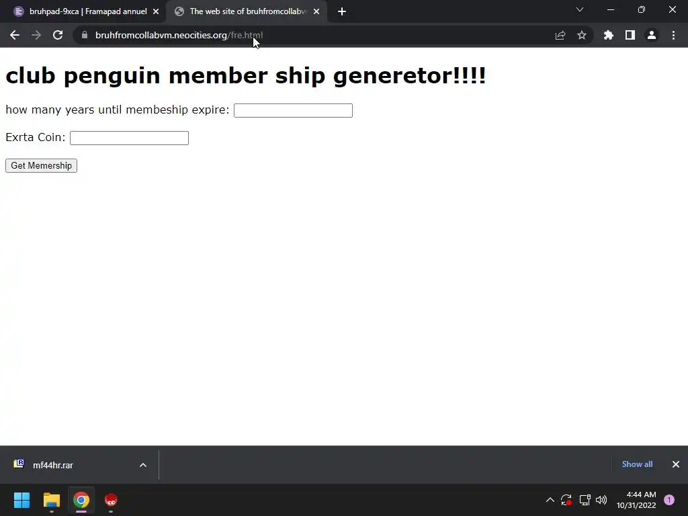688x516 pixels.
Task: Open the volume tray icon
Action: click(601, 500)
